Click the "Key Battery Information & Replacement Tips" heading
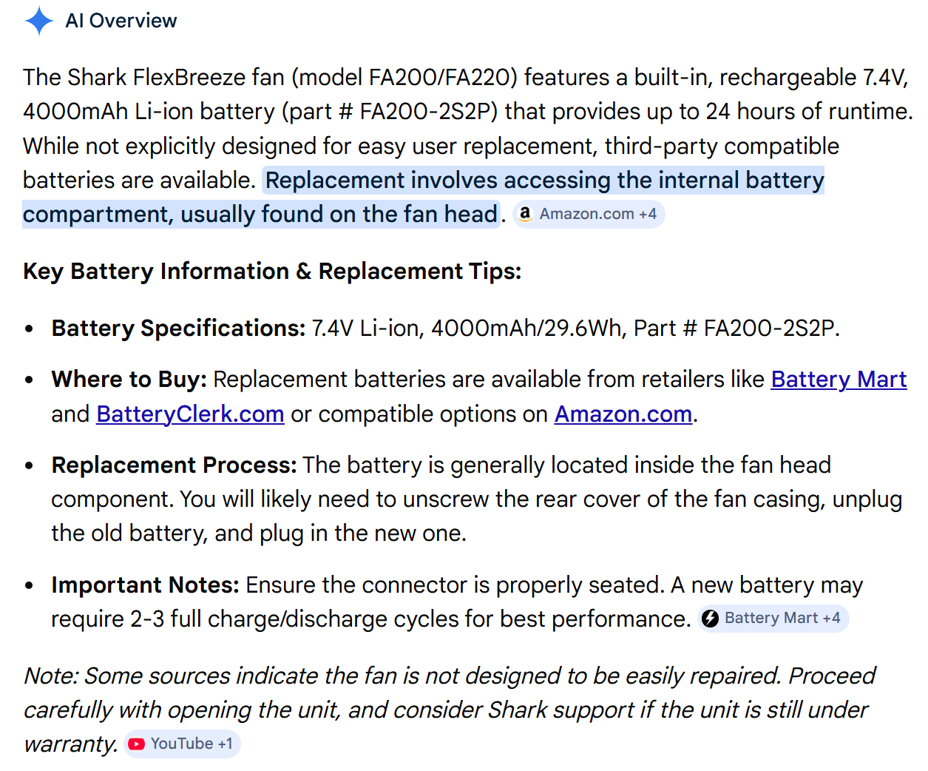928x771 pixels. click(272, 271)
